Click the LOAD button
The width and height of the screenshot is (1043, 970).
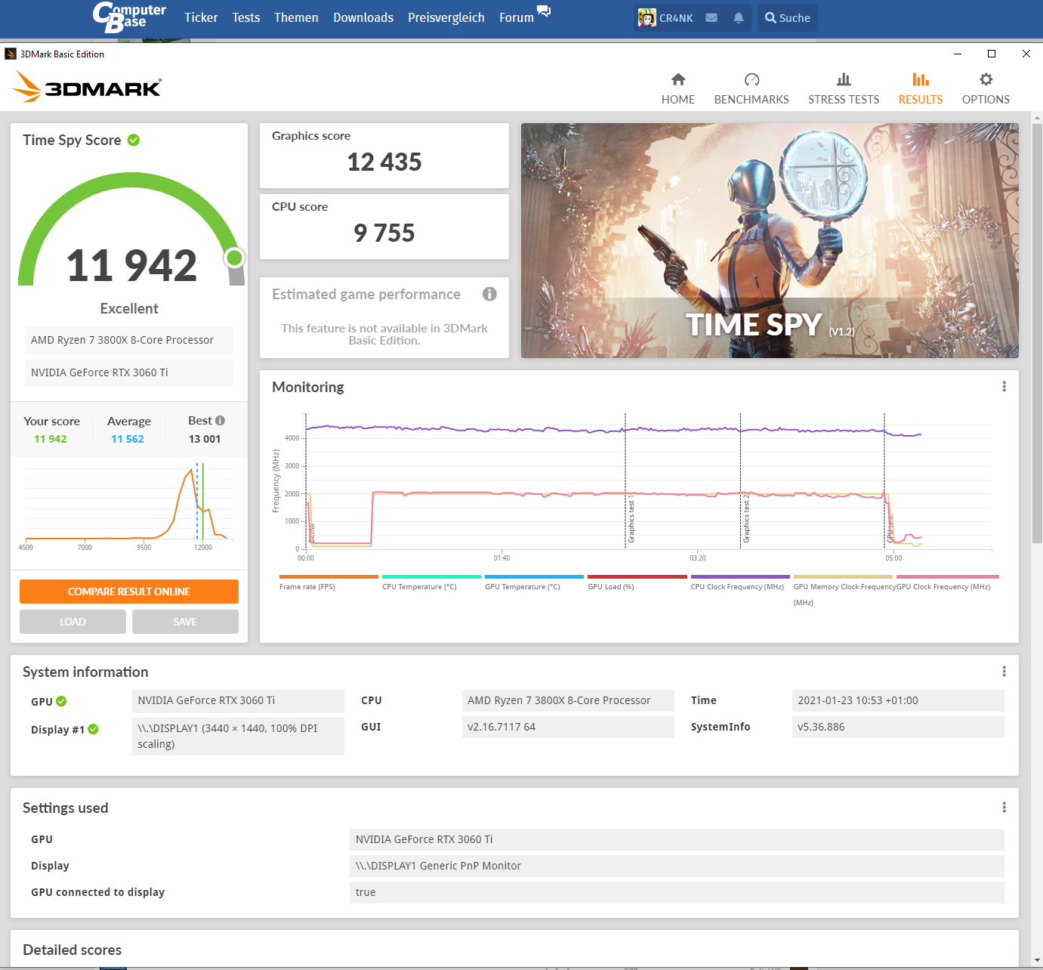(x=73, y=622)
